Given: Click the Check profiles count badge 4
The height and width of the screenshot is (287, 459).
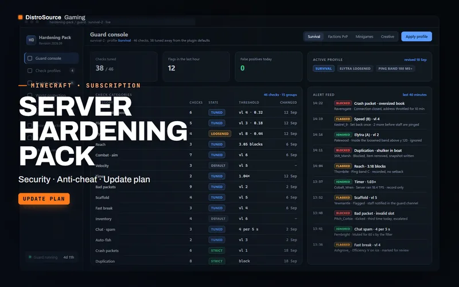Looking at the screenshot, I should [x=72, y=71].
